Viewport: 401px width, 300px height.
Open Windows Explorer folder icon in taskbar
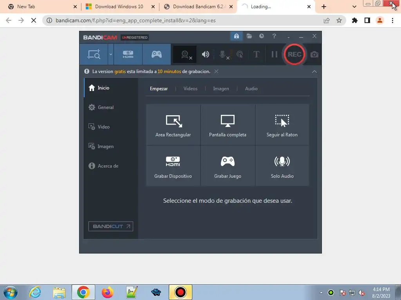click(x=59, y=292)
